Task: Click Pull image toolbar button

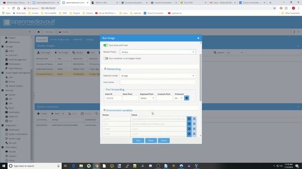Action: (x=44, y=53)
